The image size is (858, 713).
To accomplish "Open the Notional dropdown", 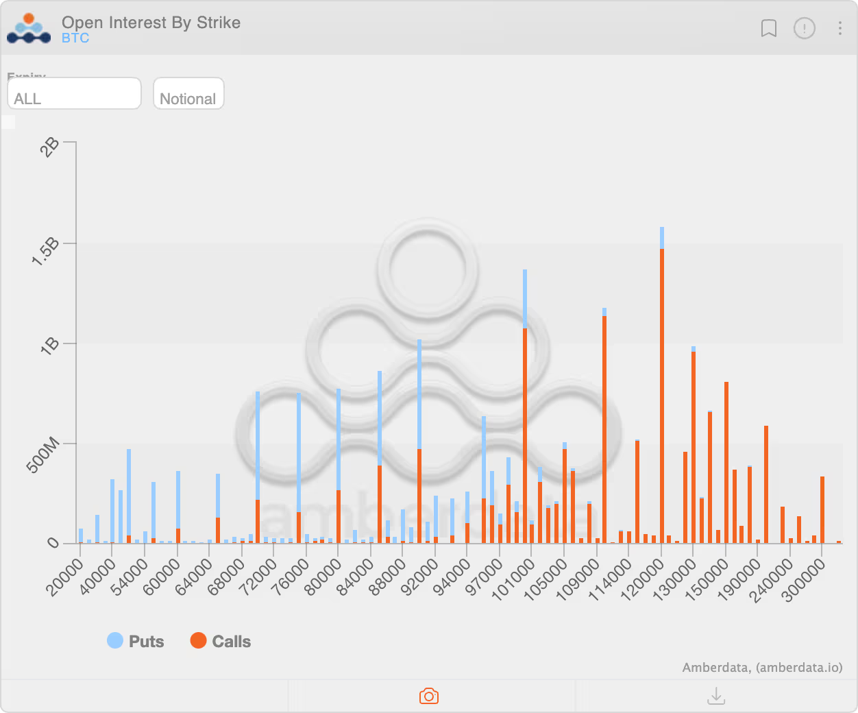I will (188, 93).
